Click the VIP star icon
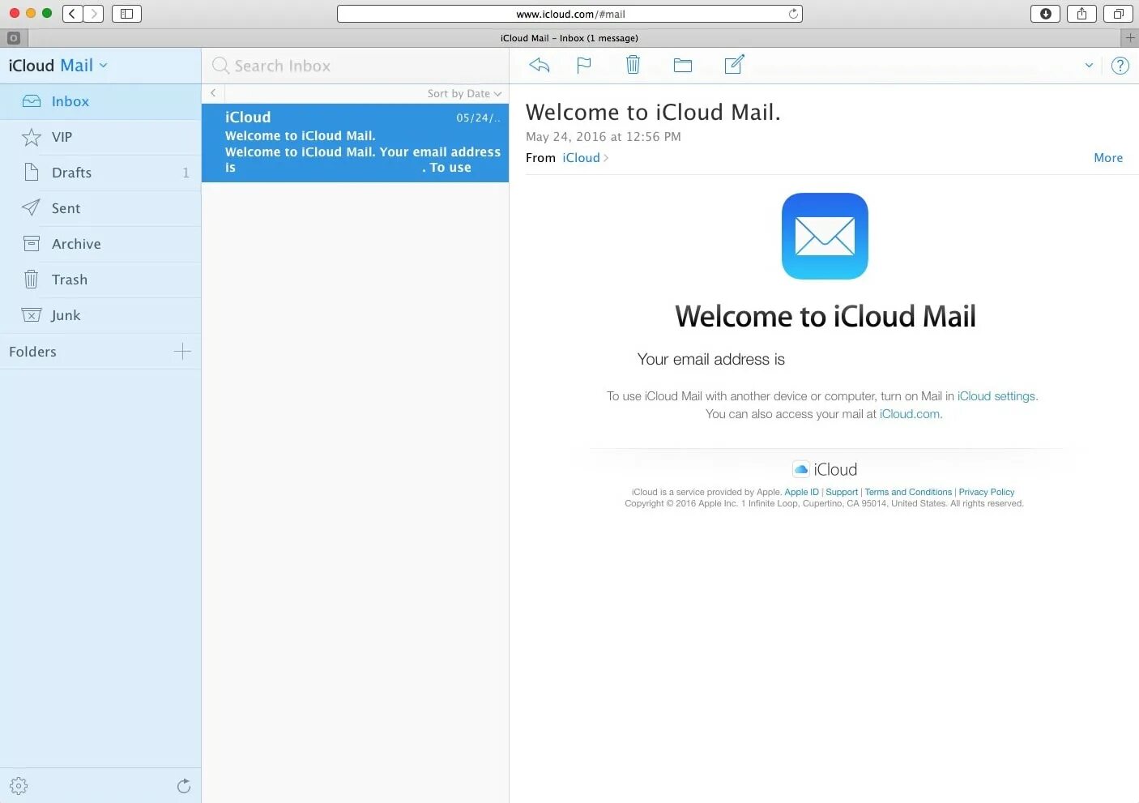The image size is (1139, 803). [32, 137]
